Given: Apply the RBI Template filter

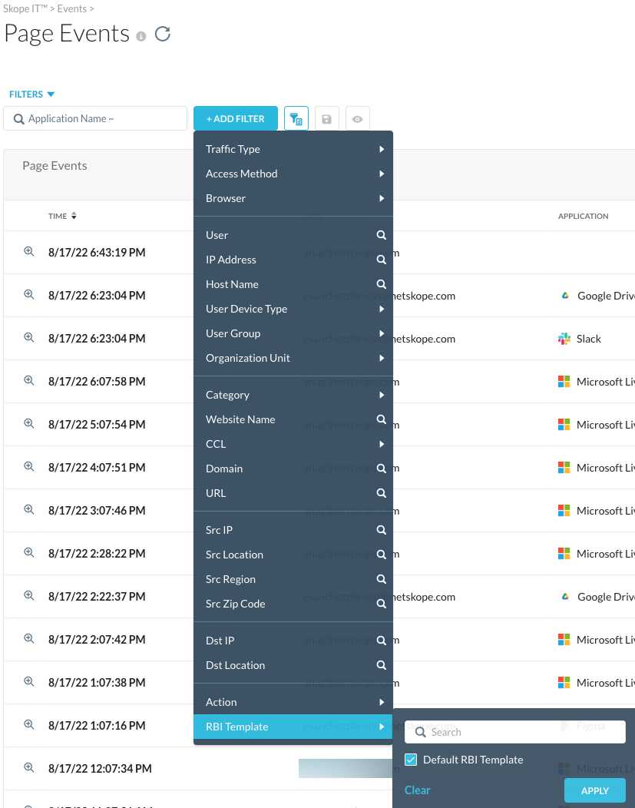Looking at the screenshot, I should [595, 790].
